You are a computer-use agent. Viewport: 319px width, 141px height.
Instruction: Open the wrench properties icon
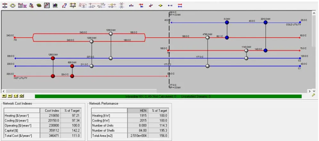click(314, 95)
